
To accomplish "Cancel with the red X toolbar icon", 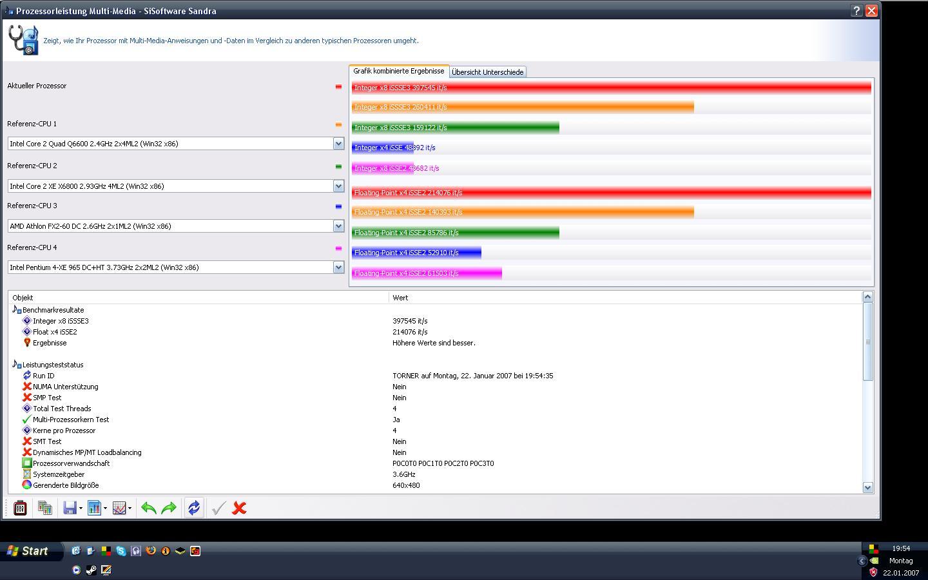I will 239,508.
